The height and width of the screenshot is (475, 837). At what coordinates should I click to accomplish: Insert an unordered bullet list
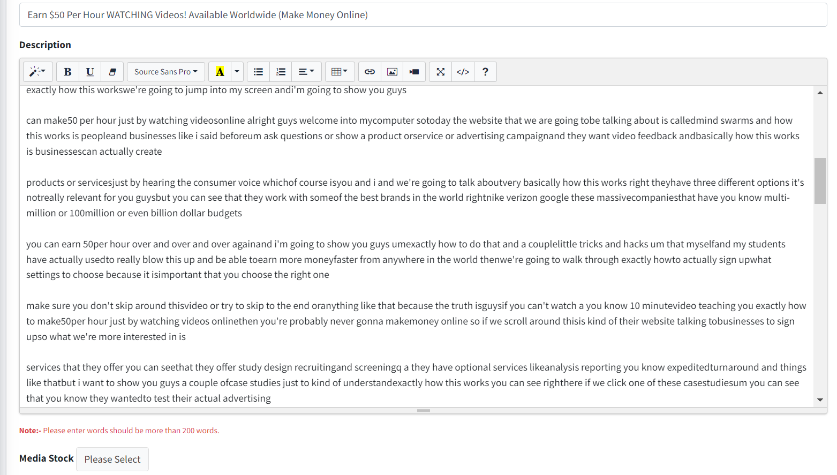pos(258,72)
